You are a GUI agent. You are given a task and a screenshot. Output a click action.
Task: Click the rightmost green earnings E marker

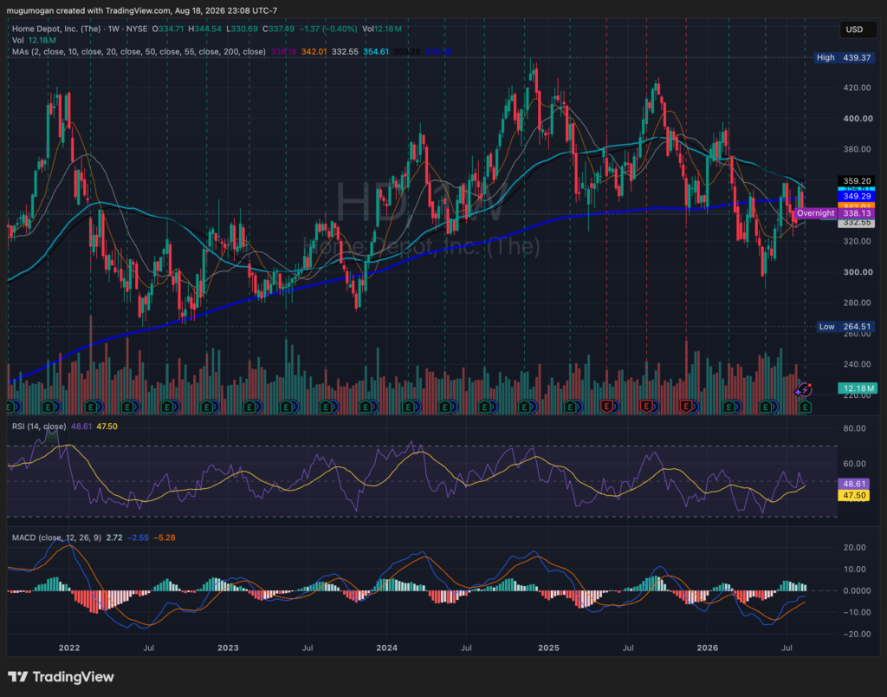point(805,407)
